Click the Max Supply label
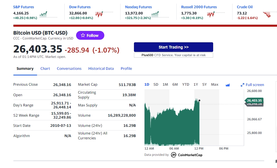This screenshot has width=277, height=168. [87, 105]
